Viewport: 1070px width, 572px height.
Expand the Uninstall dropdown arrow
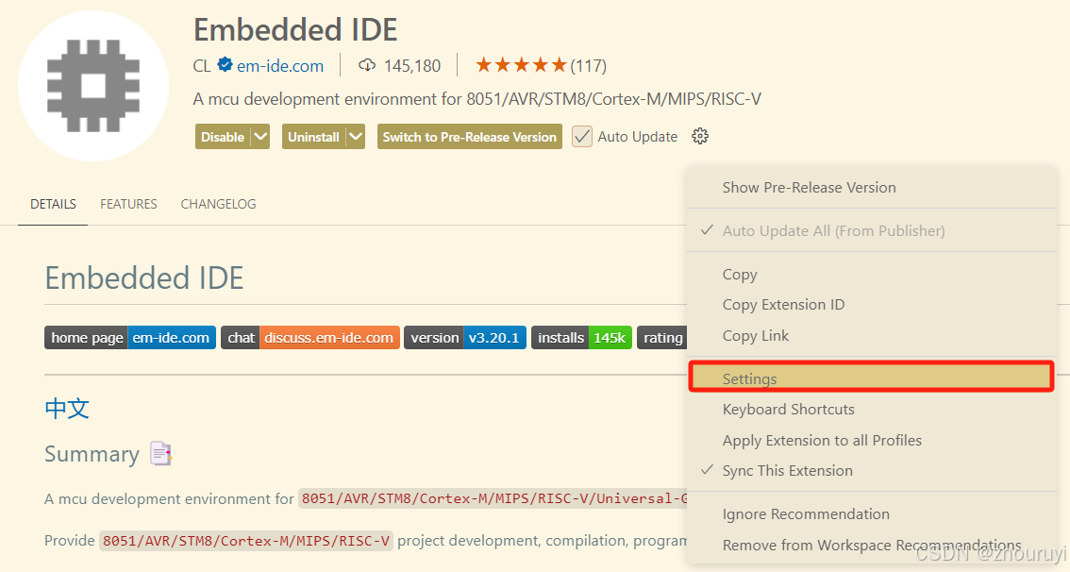pyautogui.click(x=355, y=137)
